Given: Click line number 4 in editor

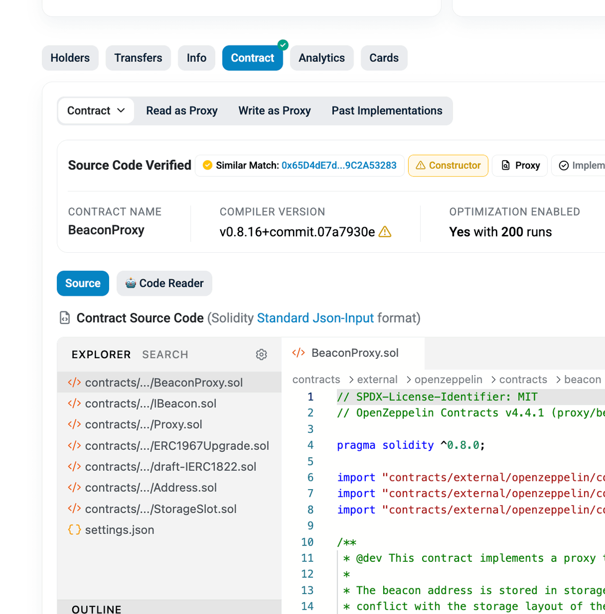Looking at the screenshot, I should [x=310, y=445].
